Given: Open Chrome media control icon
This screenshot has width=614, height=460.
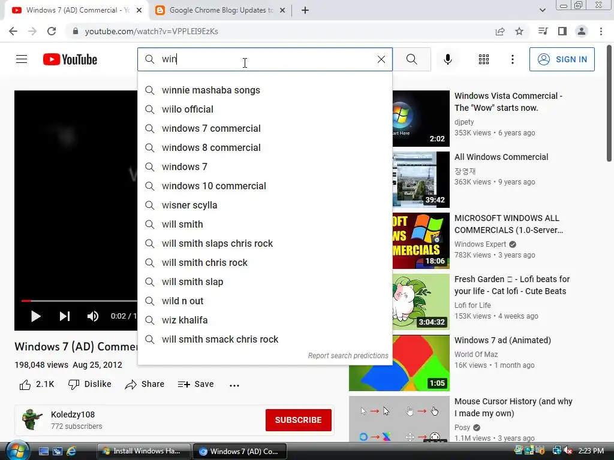Looking at the screenshot, I should click(543, 31).
